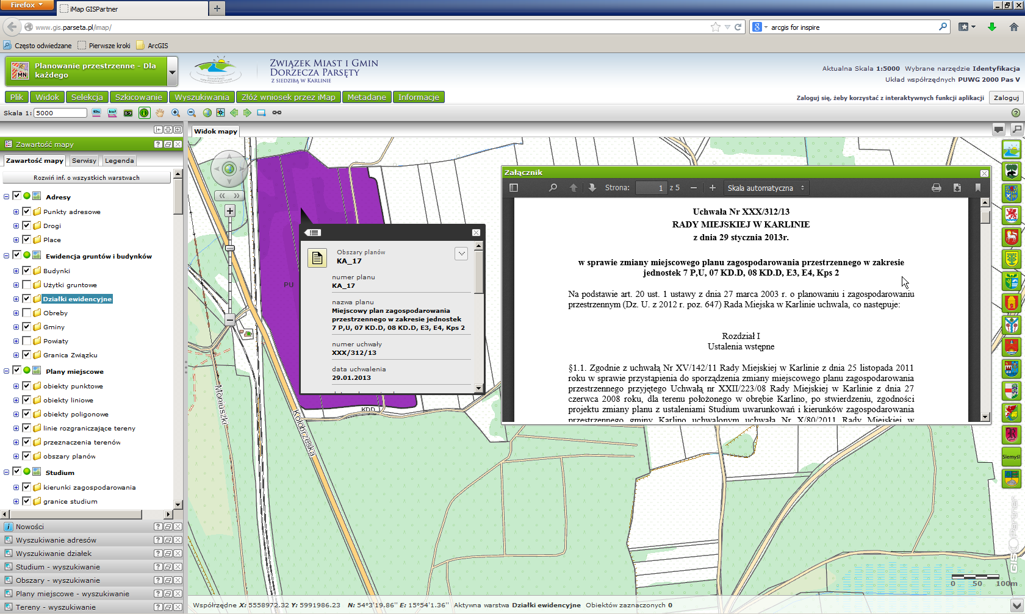
Task: Select the area measurement tool
Action: [x=112, y=113]
